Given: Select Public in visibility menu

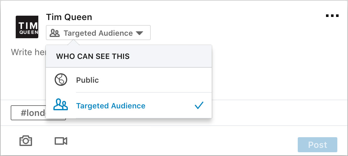Looking at the screenshot, I should click(129, 80).
